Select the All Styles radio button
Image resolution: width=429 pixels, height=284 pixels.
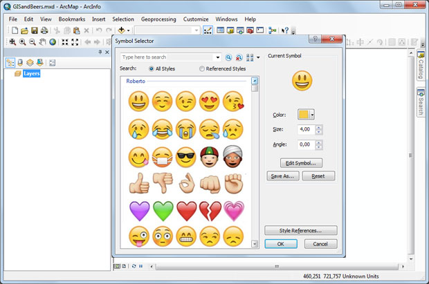pos(152,69)
